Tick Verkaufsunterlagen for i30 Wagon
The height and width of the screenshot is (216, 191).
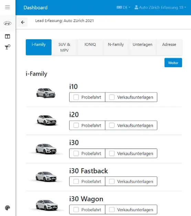tap(112, 210)
